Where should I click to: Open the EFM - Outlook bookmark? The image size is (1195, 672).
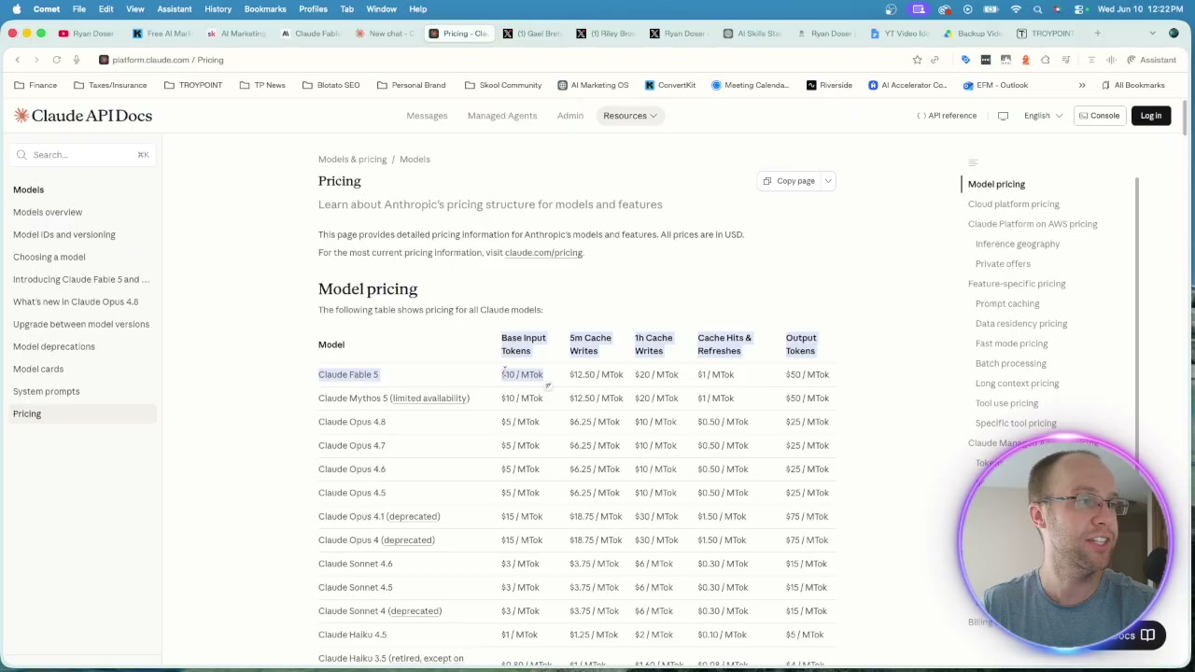[995, 85]
